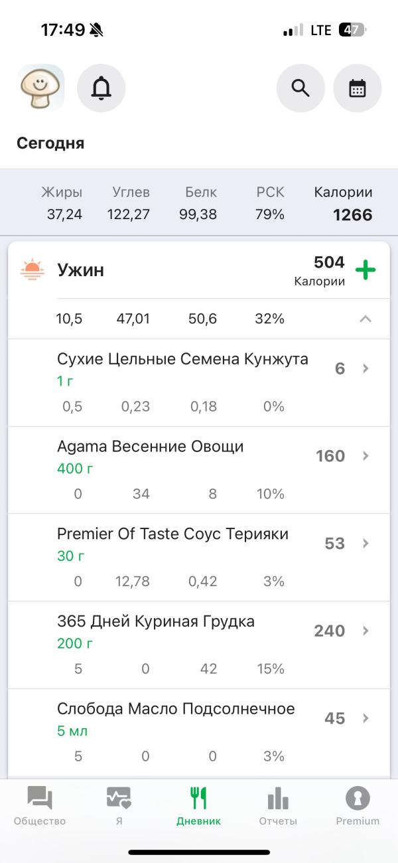The image size is (398, 863).
Task: Open Premier Of Taste Соус Терияки chevron
Action: tap(365, 544)
